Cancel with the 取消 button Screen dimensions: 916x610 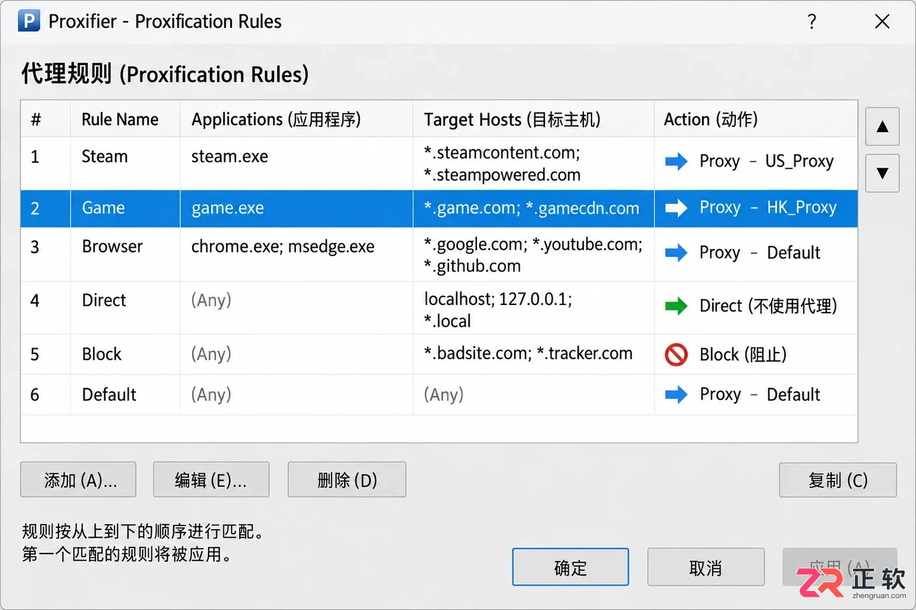click(706, 567)
